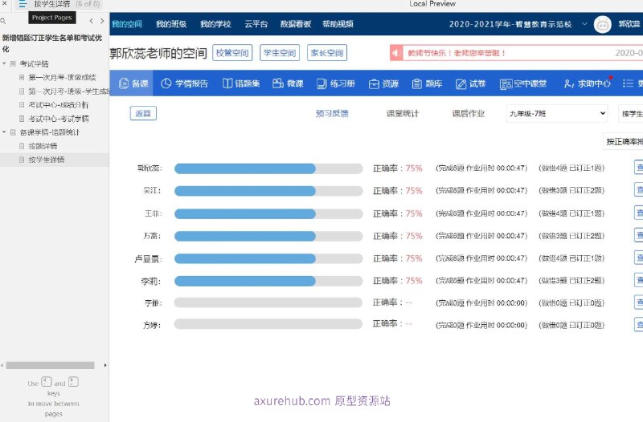Viewport: 643px width, 422px height.
Task: Click the view button in 王菲's row
Action: [x=639, y=213]
